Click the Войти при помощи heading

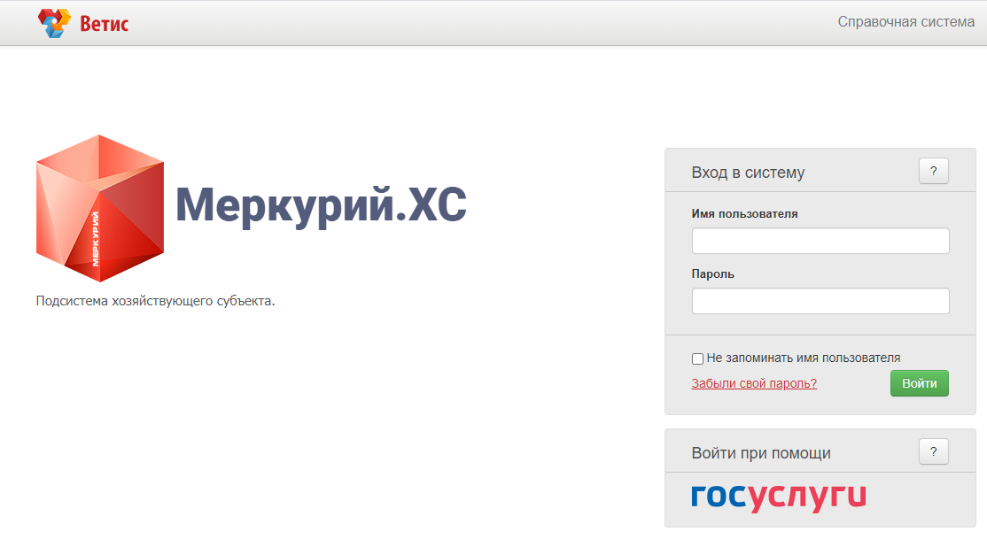[761, 452]
